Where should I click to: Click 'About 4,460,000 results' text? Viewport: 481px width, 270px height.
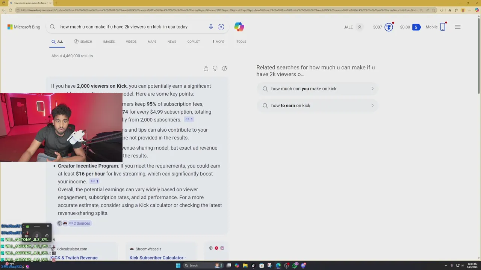click(x=72, y=56)
